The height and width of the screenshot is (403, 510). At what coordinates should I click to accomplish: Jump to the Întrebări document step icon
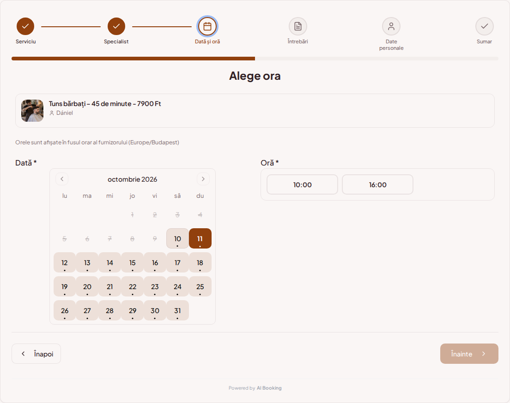[x=297, y=26]
